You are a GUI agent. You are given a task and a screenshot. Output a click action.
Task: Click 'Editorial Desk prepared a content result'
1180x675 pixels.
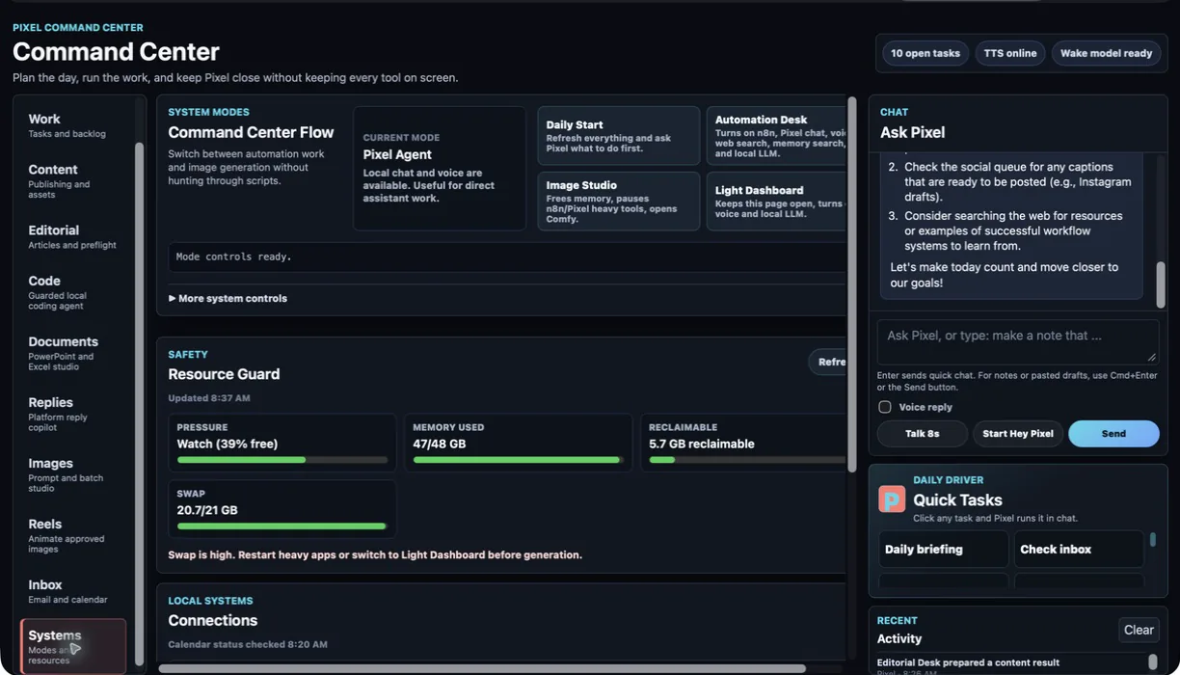click(x=968, y=662)
